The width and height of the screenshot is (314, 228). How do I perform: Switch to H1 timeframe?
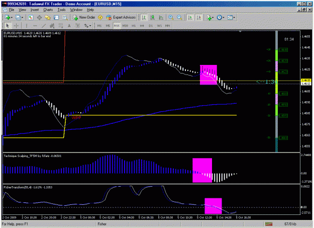[x=134, y=26]
